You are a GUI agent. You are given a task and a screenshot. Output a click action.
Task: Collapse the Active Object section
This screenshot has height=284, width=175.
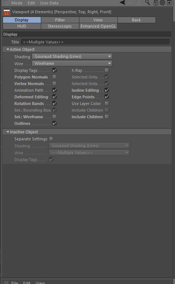(8, 49)
